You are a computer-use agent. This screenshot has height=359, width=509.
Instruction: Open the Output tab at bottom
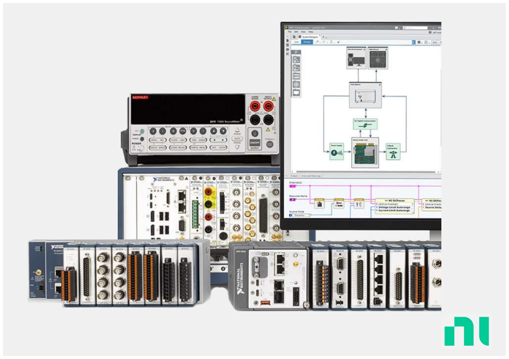pos(294,176)
